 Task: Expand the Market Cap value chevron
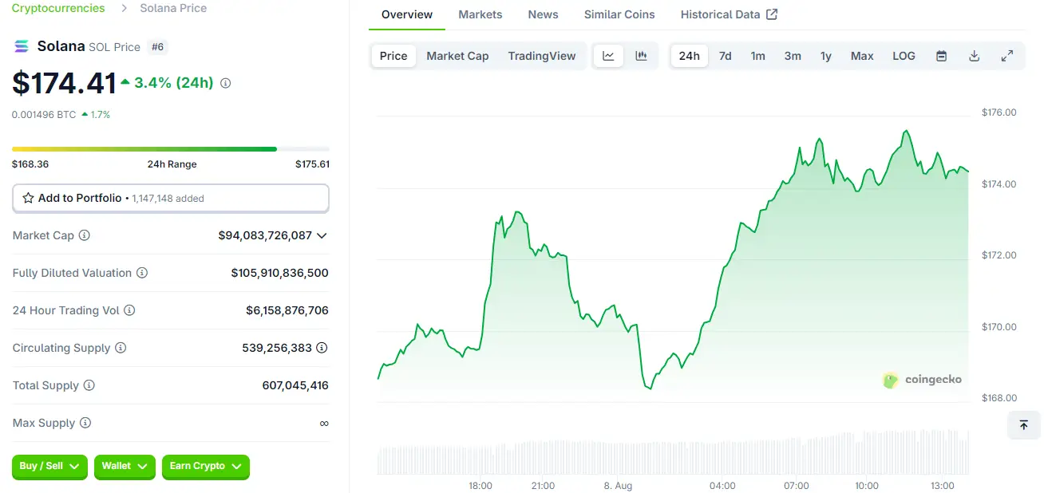click(322, 235)
